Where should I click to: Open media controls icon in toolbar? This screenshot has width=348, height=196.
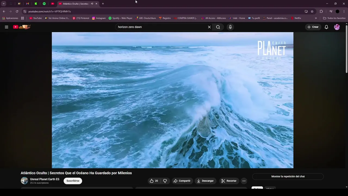[x=331, y=11]
